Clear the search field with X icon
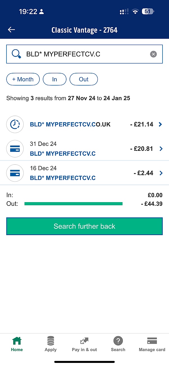This screenshot has height=366, width=169. (x=153, y=54)
